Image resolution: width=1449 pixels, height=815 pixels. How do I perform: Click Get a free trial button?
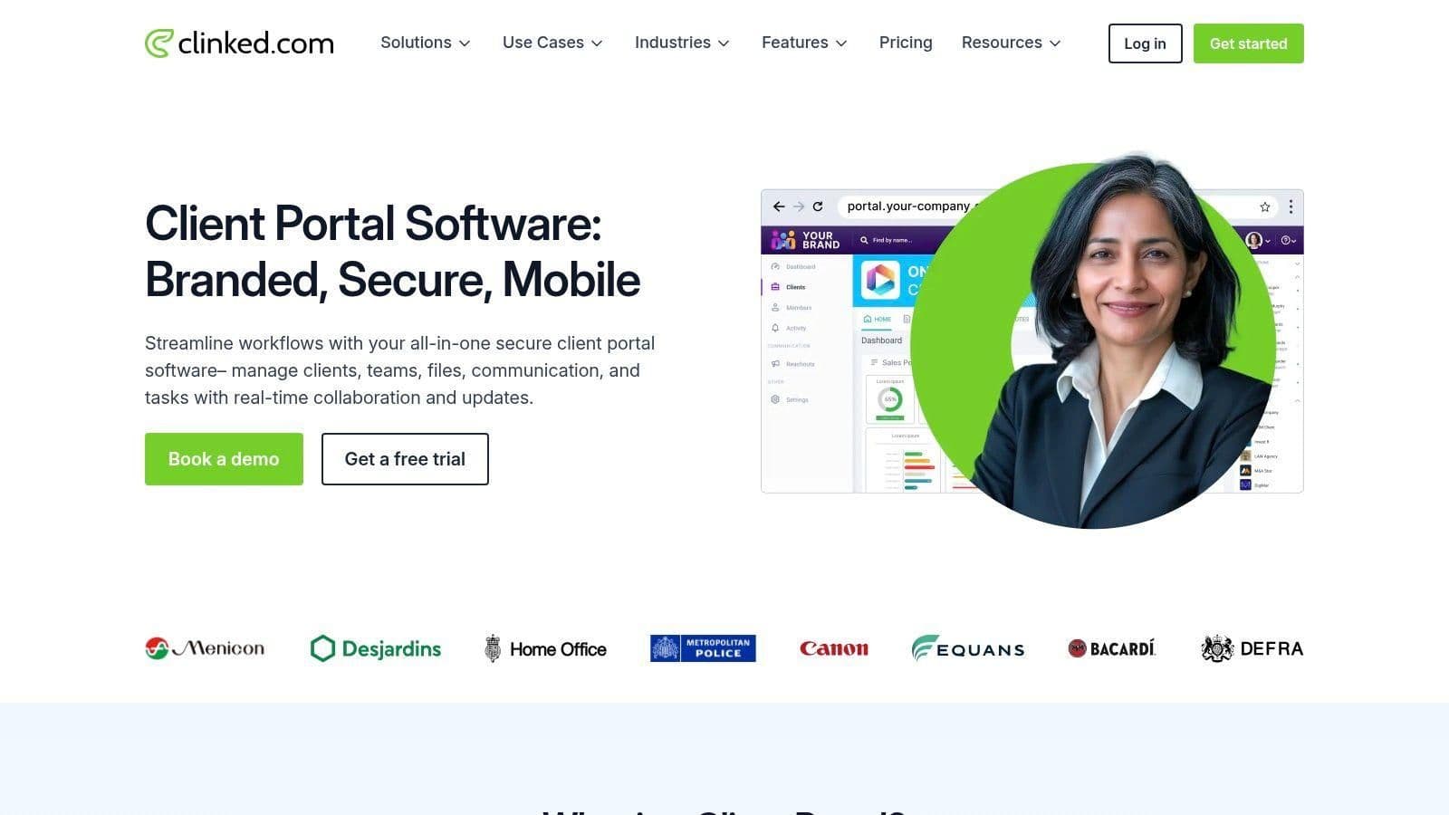pos(405,459)
